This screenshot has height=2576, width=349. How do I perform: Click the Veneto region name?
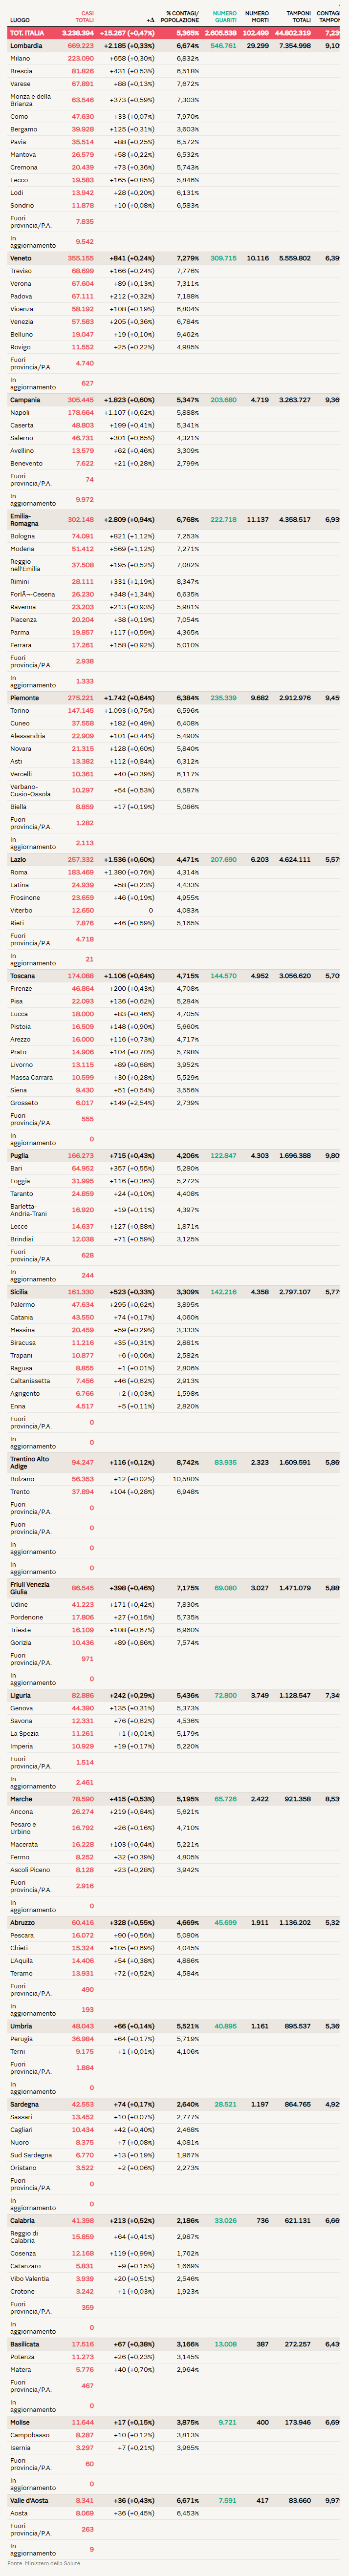coord(21,258)
